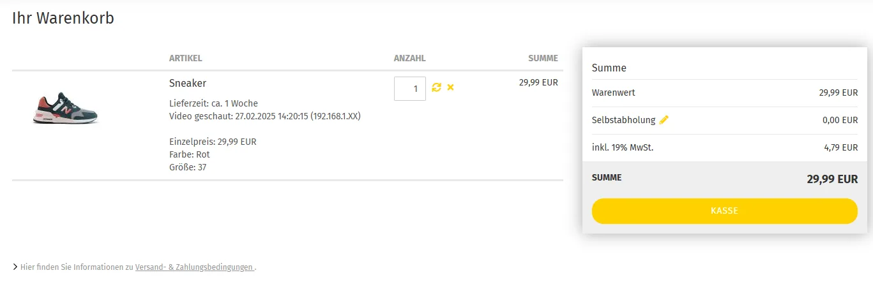This screenshot has width=873, height=282.
Task: Click the bold total 29,99 EUR amount
Action: pos(832,179)
